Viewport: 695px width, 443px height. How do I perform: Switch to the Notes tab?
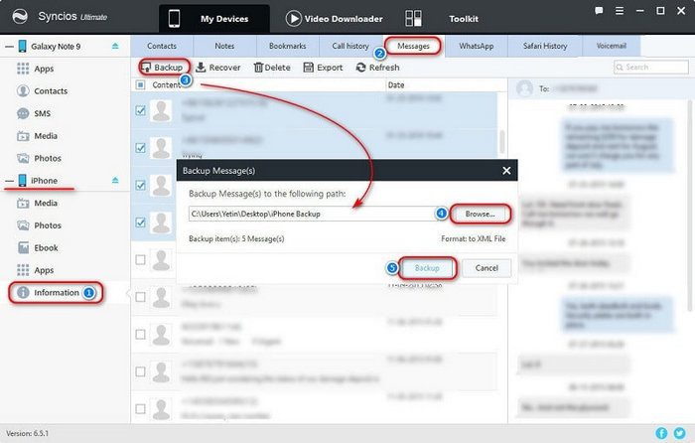coord(224,46)
